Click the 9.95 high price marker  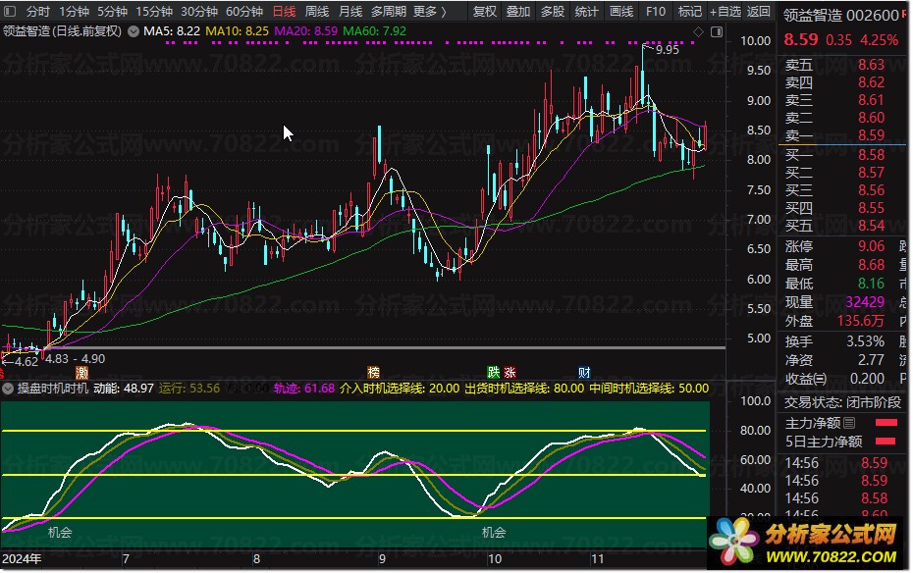668,49
